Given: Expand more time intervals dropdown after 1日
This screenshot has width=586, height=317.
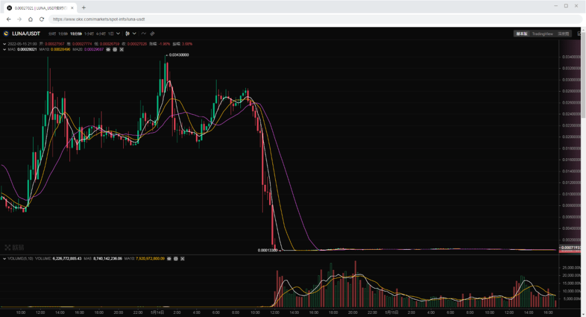Looking at the screenshot, I should [118, 34].
